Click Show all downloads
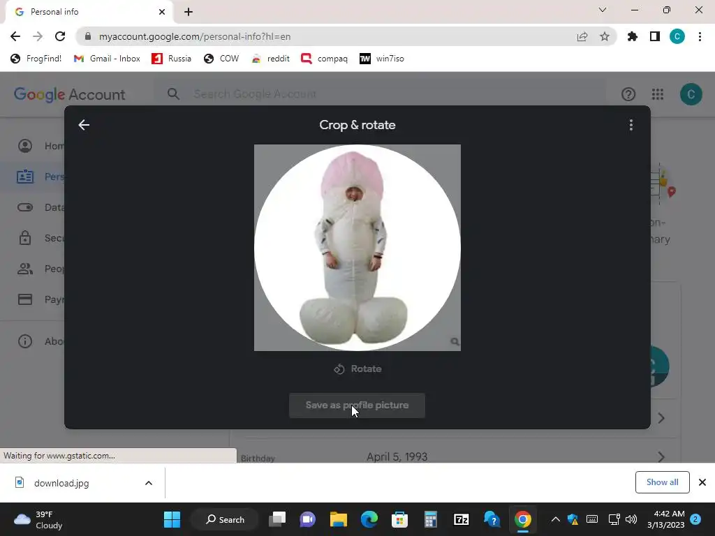The height and width of the screenshot is (536, 715). coord(662,482)
